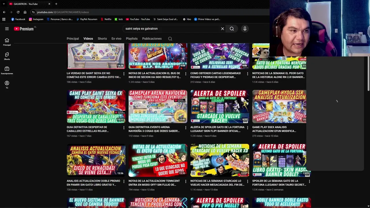Open the kick bookmark
370x208 pixels.
(119, 19)
